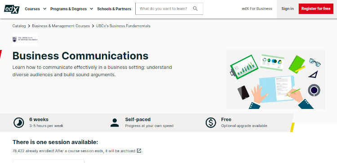Click the What do you want to learn field
The height and width of the screenshot is (163, 337).
tap(169, 9)
